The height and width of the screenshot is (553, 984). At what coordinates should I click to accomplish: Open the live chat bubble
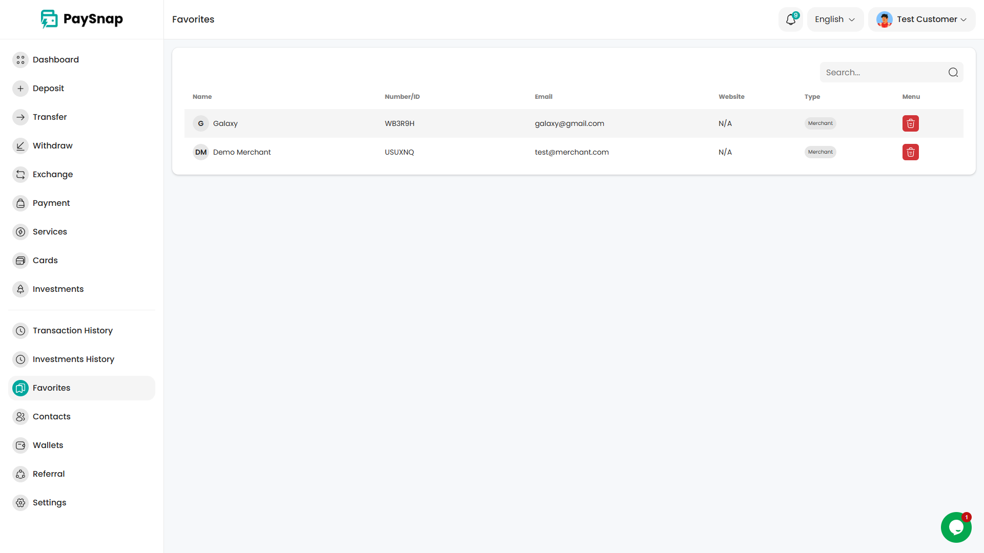(956, 527)
